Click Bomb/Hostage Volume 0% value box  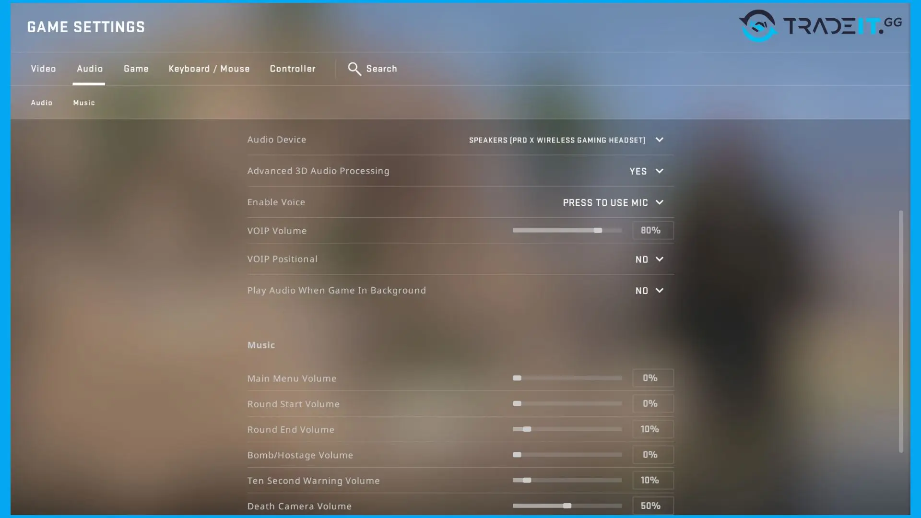coord(653,455)
